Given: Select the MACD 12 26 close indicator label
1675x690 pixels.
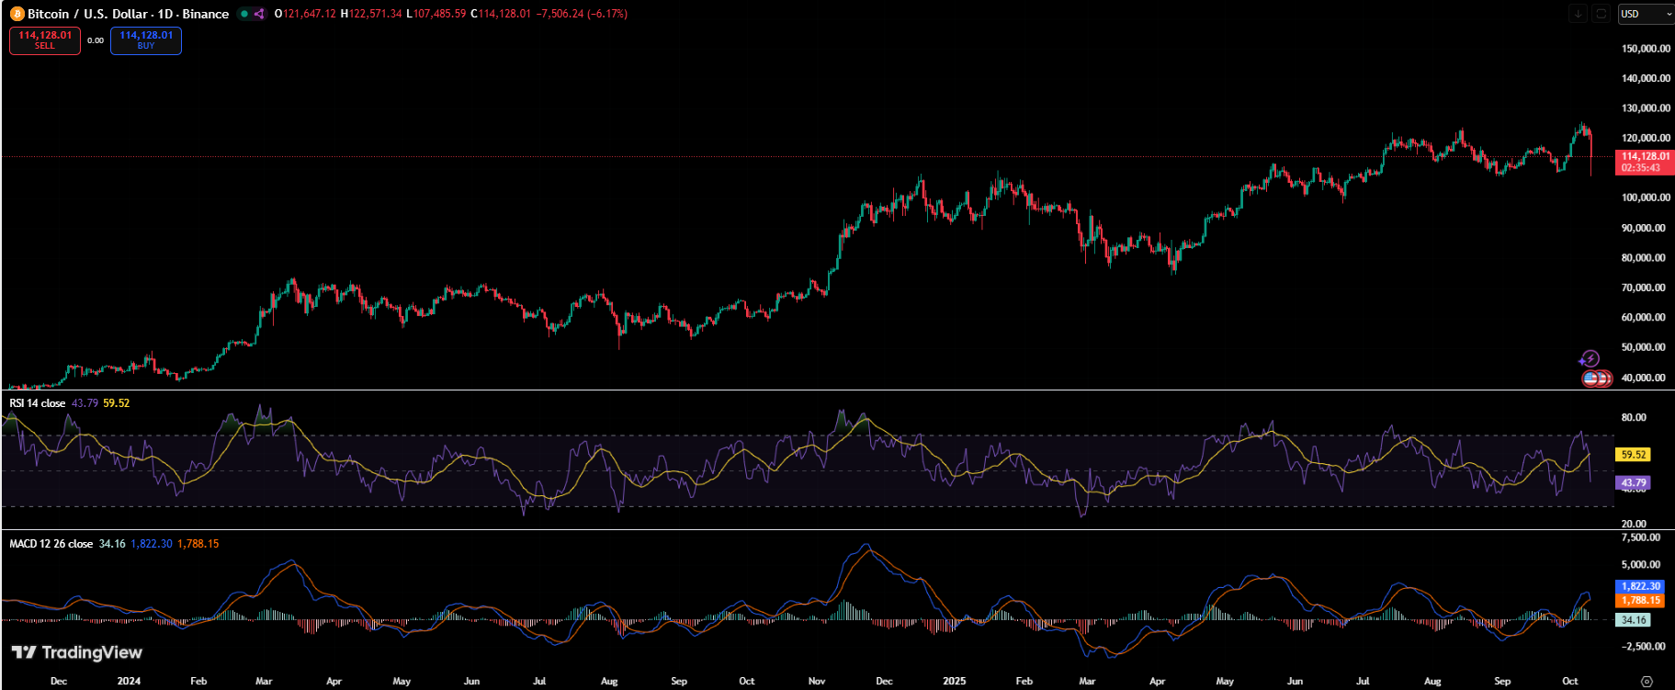Looking at the screenshot, I should [x=51, y=544].
